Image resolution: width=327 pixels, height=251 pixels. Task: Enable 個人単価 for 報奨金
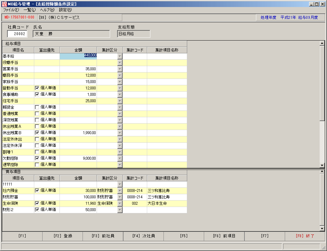37,107
